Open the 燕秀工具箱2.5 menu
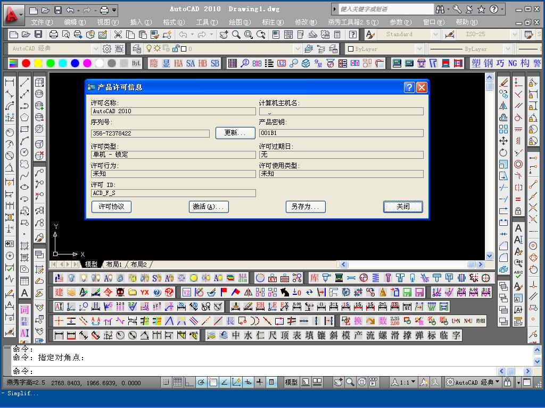The height and width of the screenshot is (408, 545). [x=353, y=22]
